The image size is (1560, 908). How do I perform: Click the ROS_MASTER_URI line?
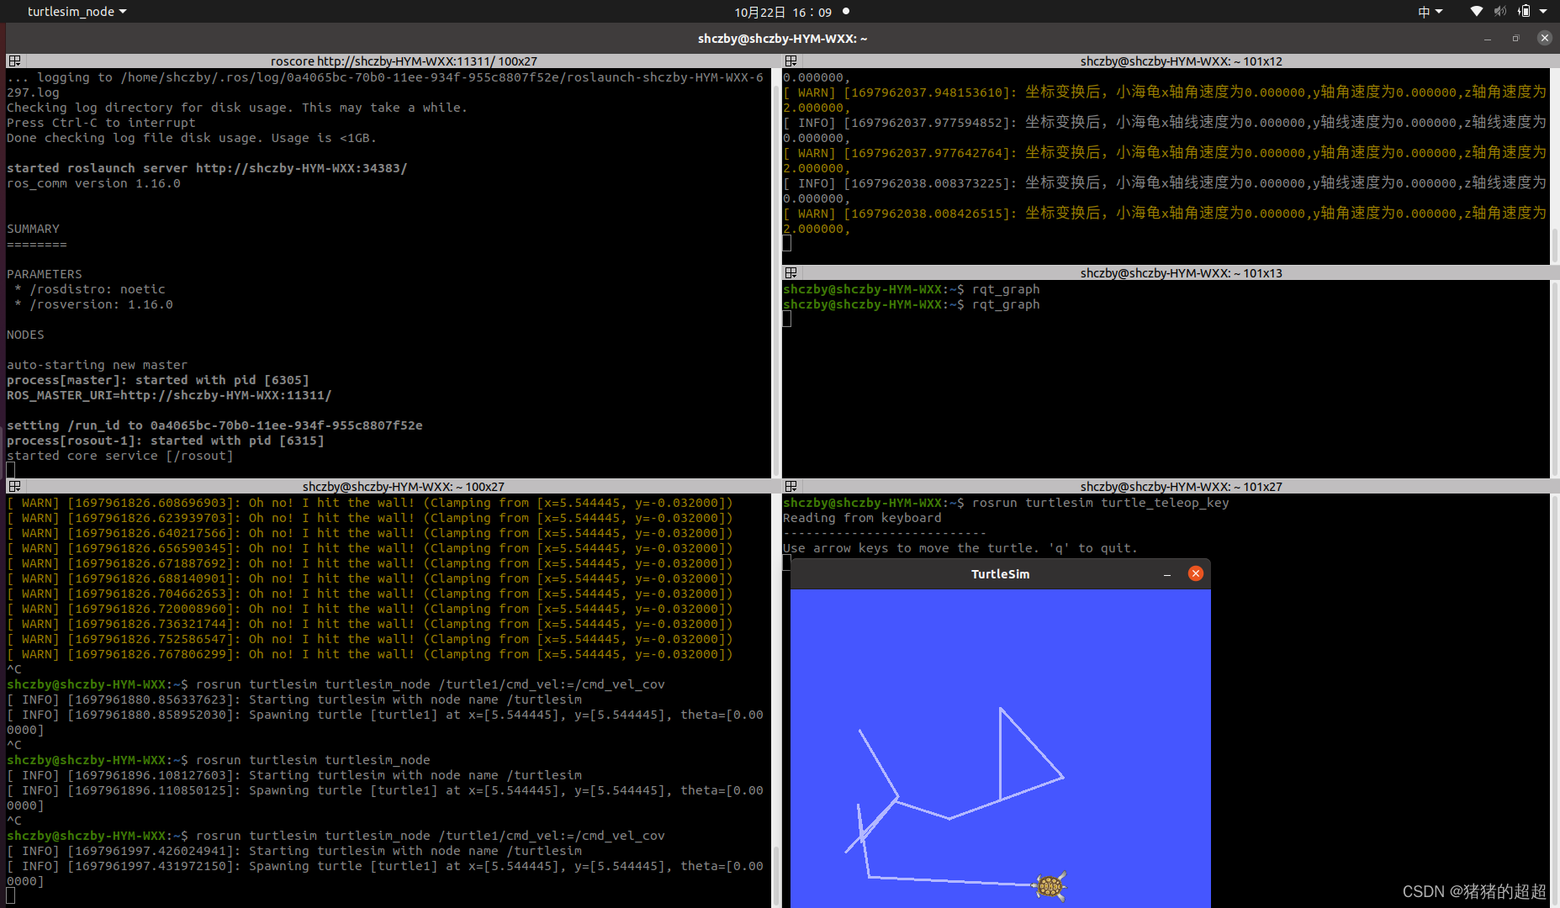(169, 395)
